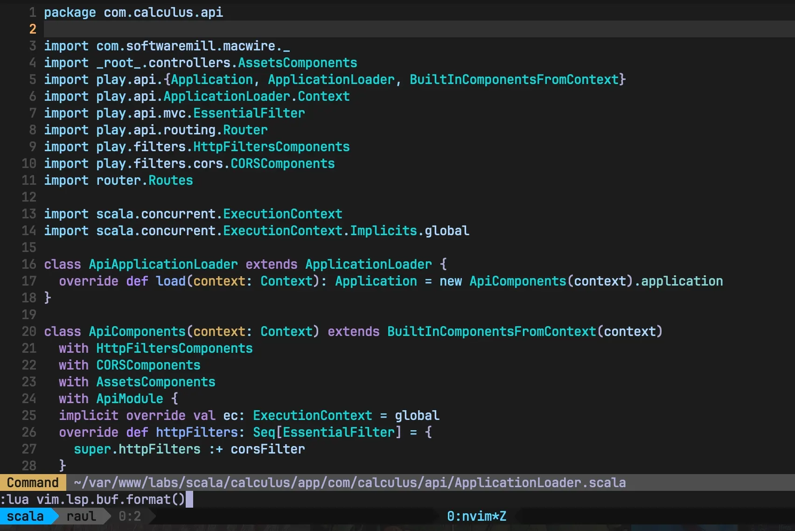795x531 pixels.
Task: Click 'corsFilter' on line 27
Action: click(268, 449)
